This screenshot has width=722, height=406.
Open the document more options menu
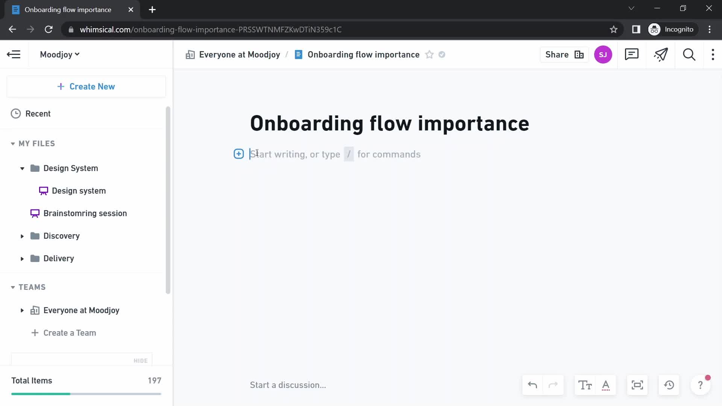point(713,55)
